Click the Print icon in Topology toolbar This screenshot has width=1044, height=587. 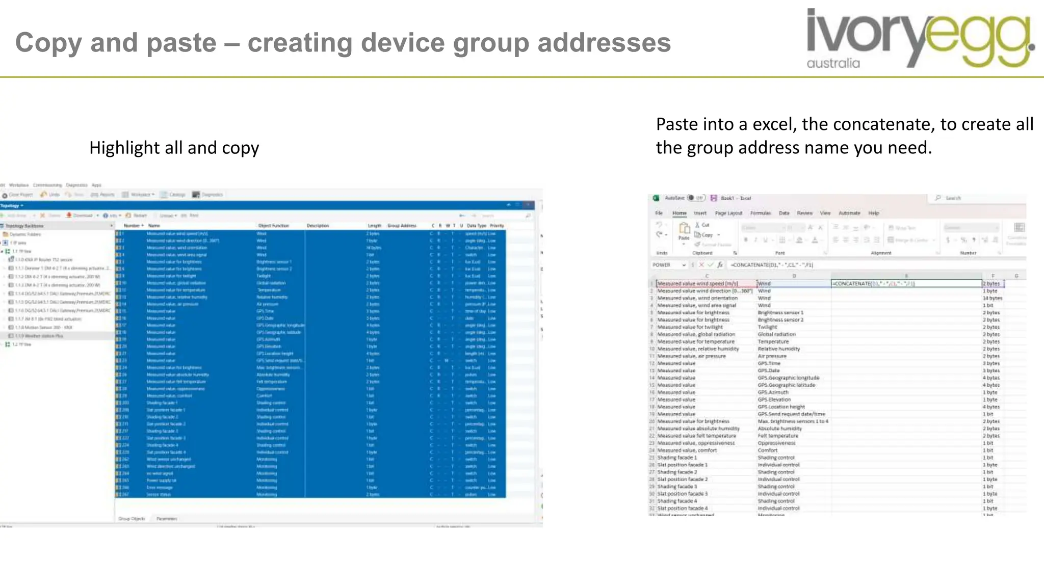[x=184, y=216]
